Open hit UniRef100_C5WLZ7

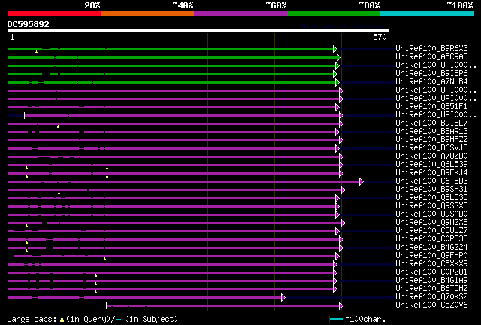click(431, 231)
